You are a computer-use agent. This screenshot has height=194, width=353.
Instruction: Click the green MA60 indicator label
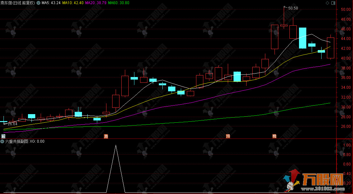[119, 3]
